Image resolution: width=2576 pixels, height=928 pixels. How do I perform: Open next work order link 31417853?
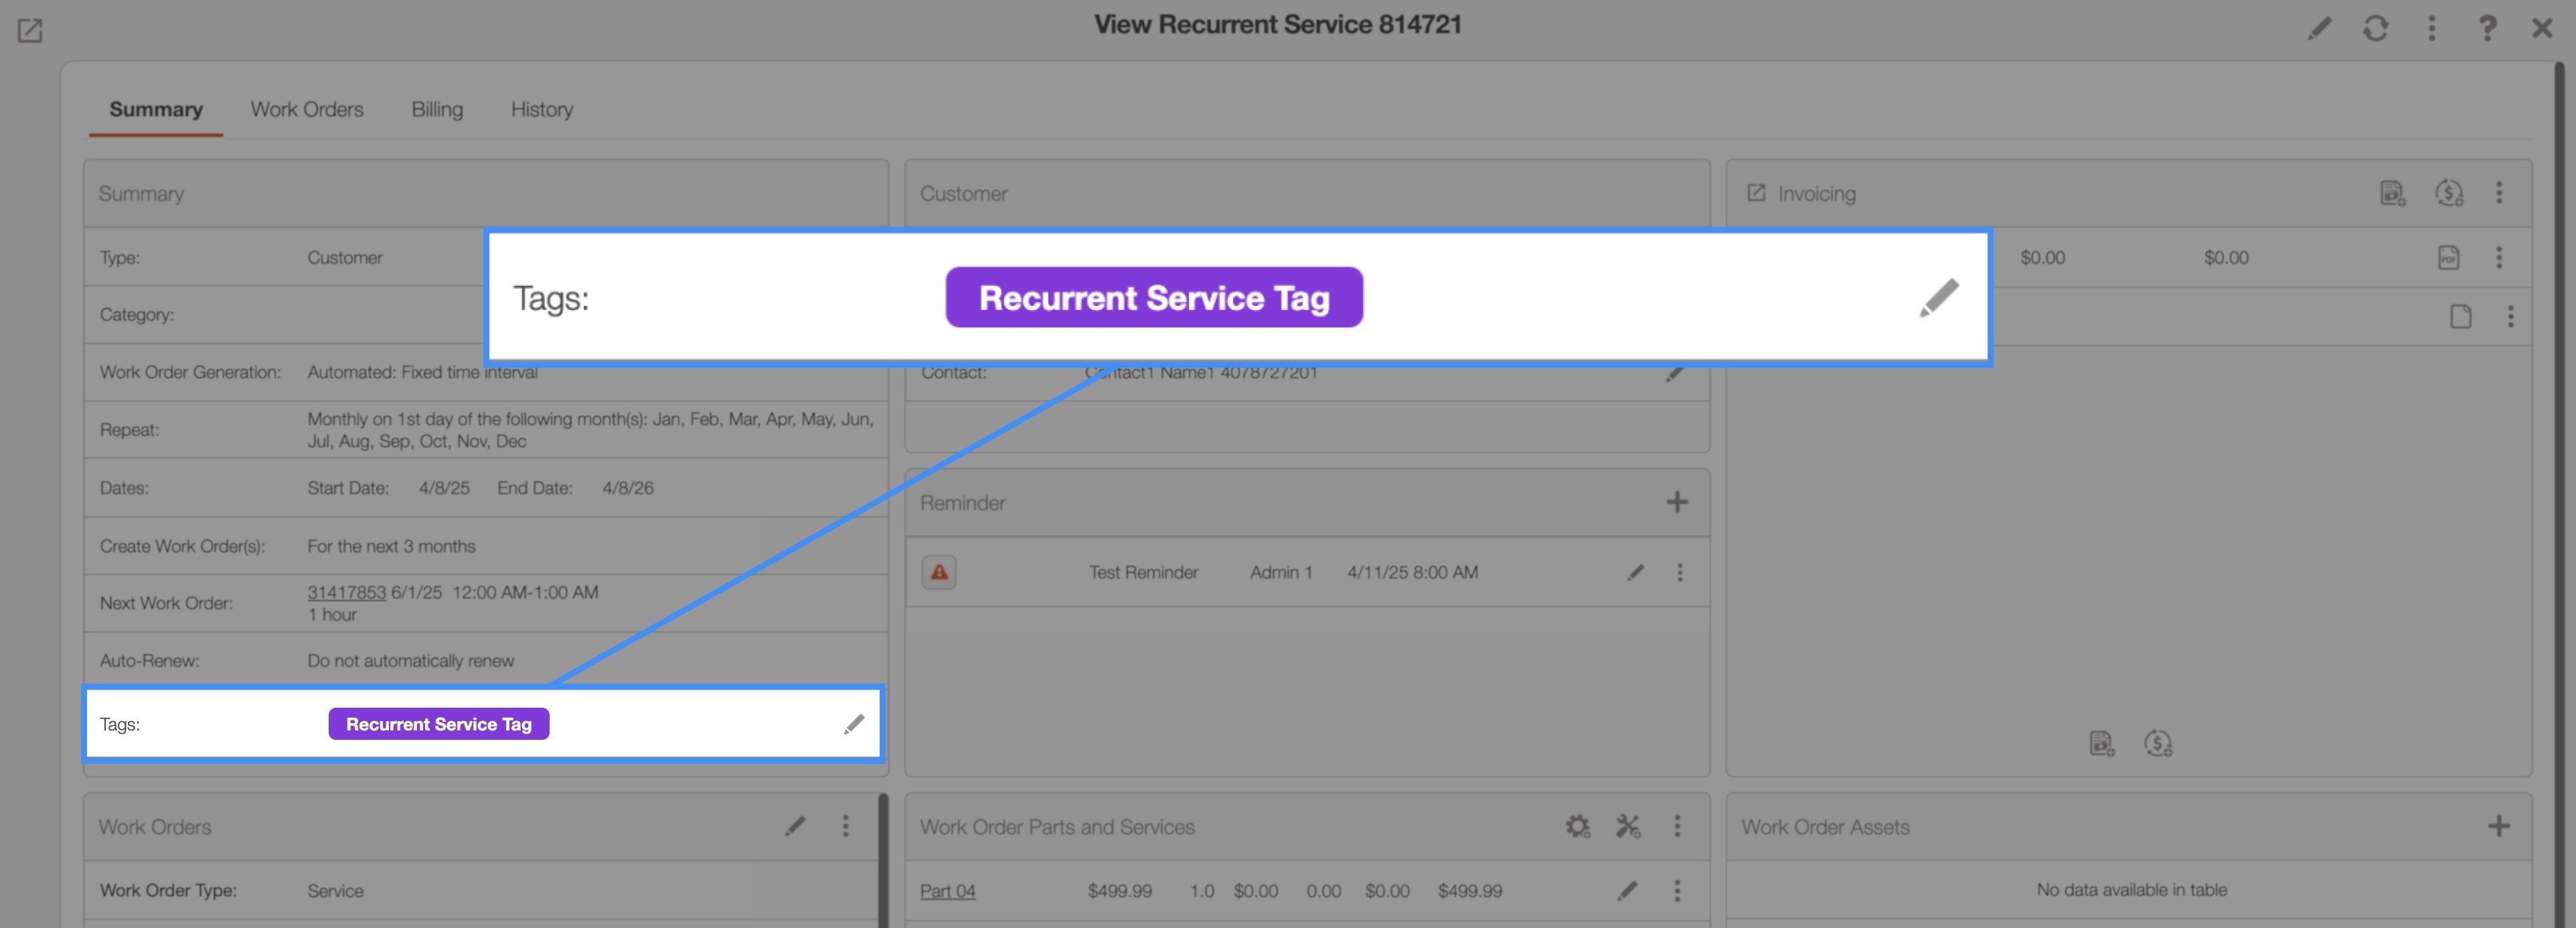(x=346, y=592)
